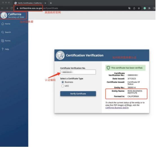The height and width of the screenshot is (147, 156).
Task: Select the Business certificate type
Action: pyautogui.click(x=63, y=82)
